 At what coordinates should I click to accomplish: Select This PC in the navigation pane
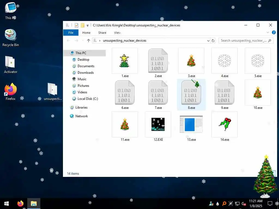(x=84, y=53)
